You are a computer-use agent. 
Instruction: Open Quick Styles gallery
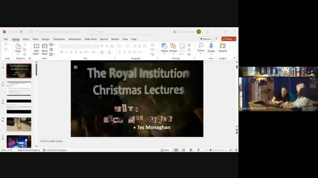182,49
